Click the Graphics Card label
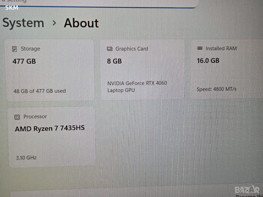The width and height of the screenshot is (263, 197). coord(132,49)
